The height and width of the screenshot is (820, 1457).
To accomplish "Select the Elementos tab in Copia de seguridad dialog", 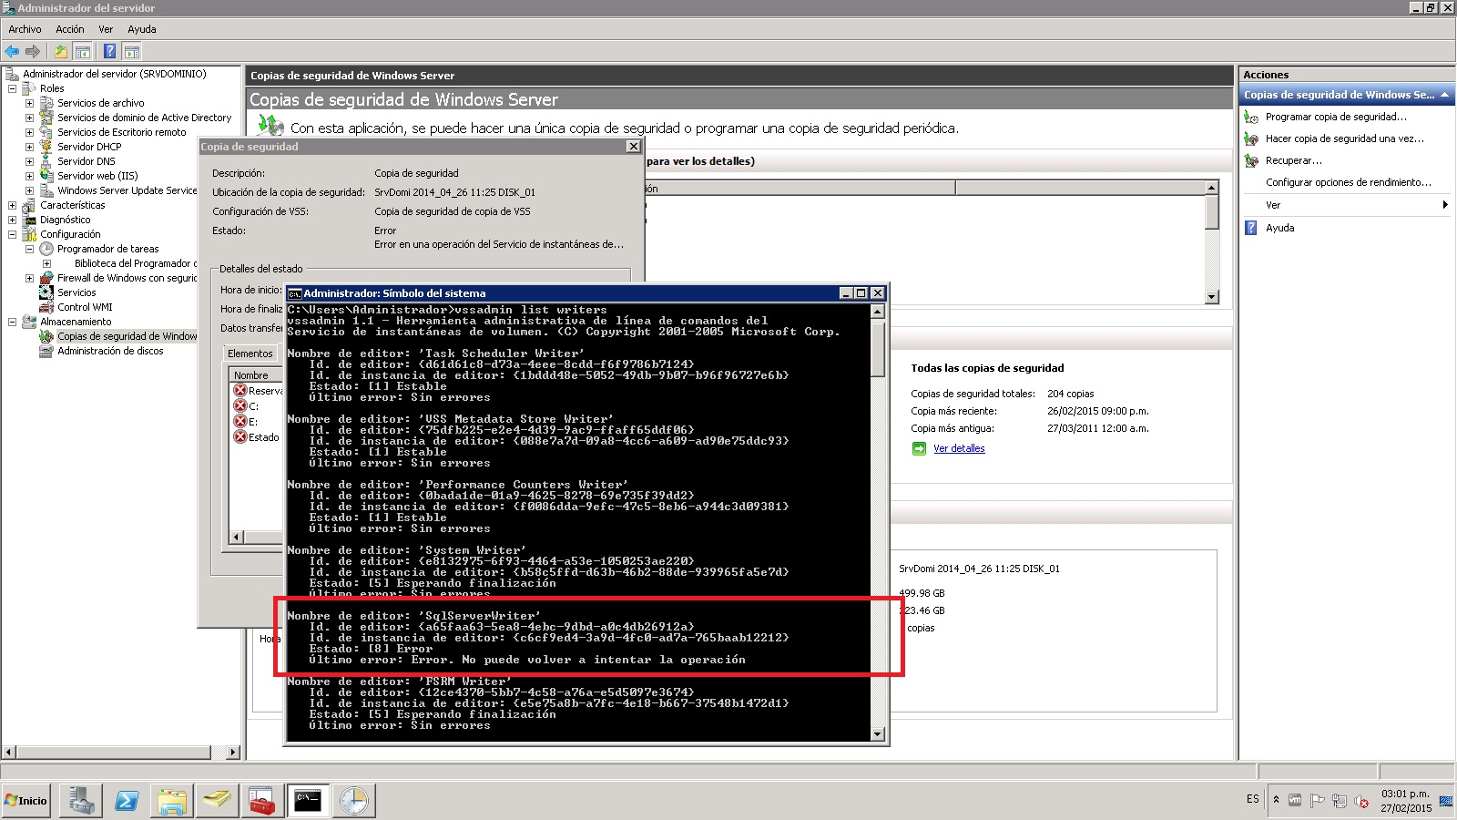I will coord(250,354).
